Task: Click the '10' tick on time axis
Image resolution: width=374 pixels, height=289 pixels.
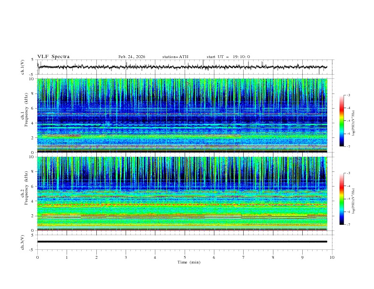Action: click(332, 257)
